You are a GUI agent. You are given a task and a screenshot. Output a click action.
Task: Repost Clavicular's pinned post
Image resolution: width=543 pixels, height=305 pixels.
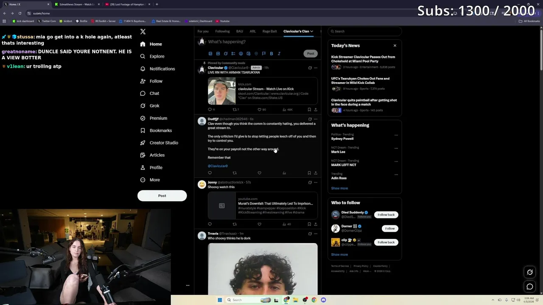tap(235, 110)
